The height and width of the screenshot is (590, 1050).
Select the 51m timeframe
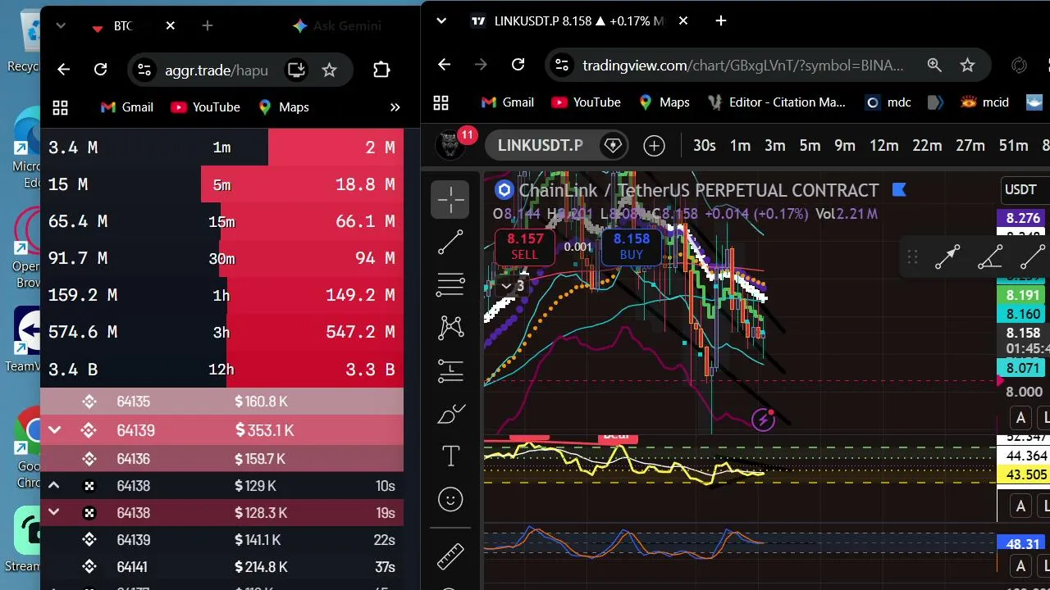tap(1013, 146)
